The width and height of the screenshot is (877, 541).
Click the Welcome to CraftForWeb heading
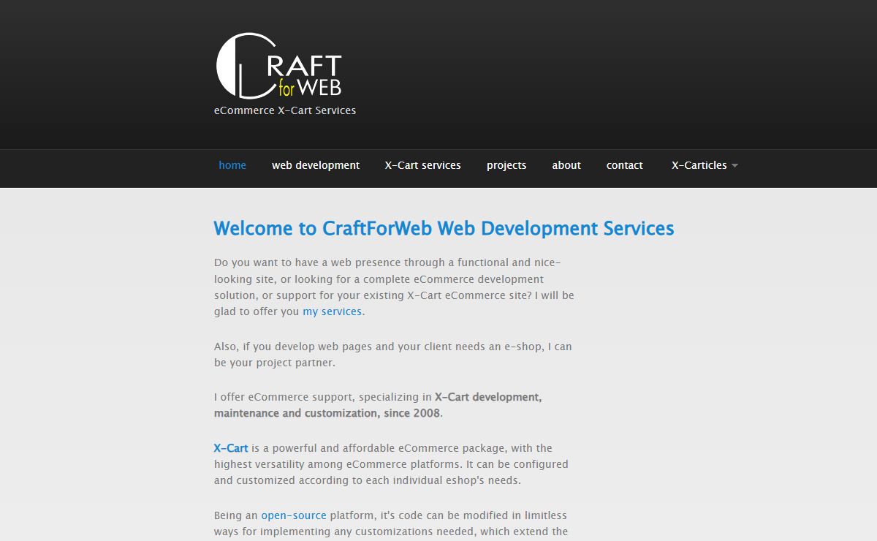pos(444,228)
